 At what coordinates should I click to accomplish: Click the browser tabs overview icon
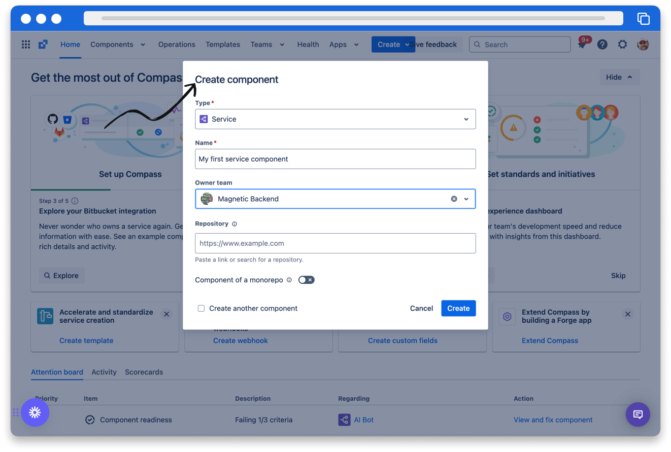tap(644, 19)
